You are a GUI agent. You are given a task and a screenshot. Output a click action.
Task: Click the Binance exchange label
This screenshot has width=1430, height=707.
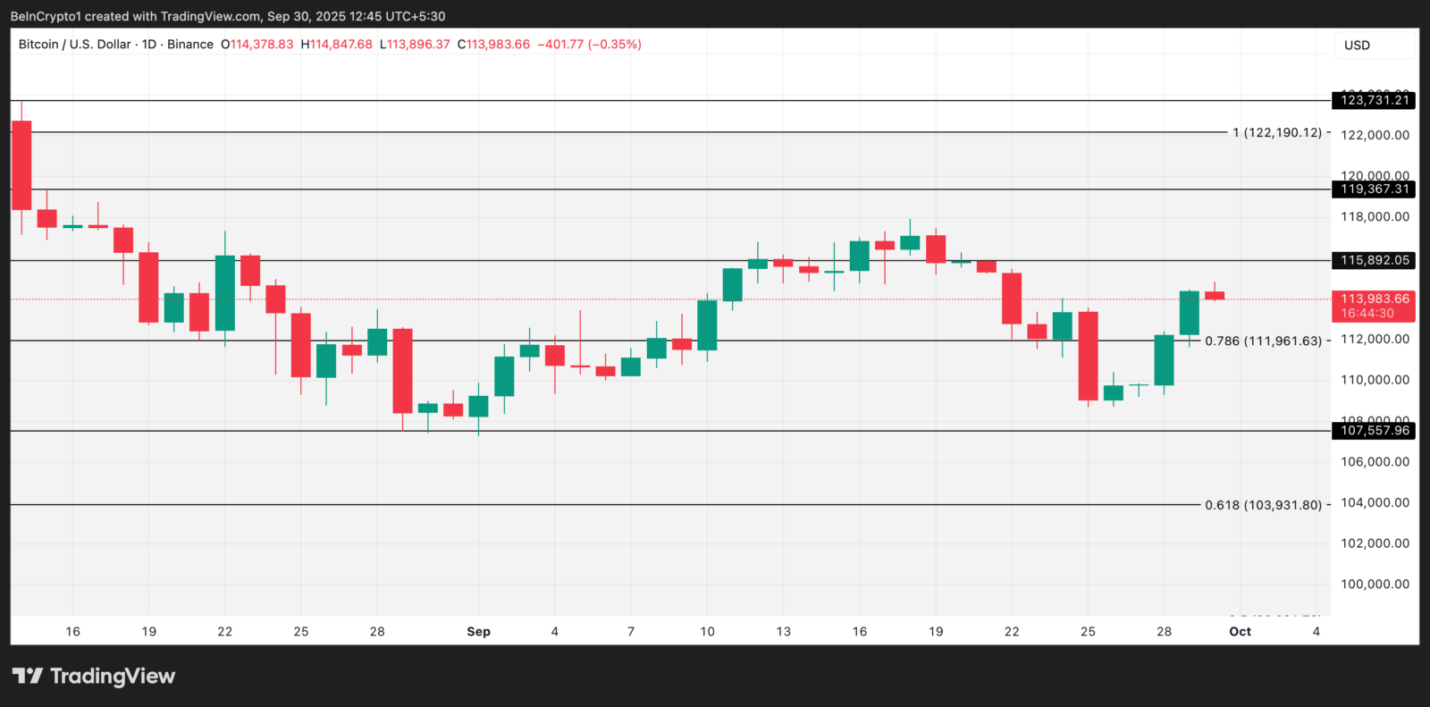pyautogui.click(x=190, y=44)
